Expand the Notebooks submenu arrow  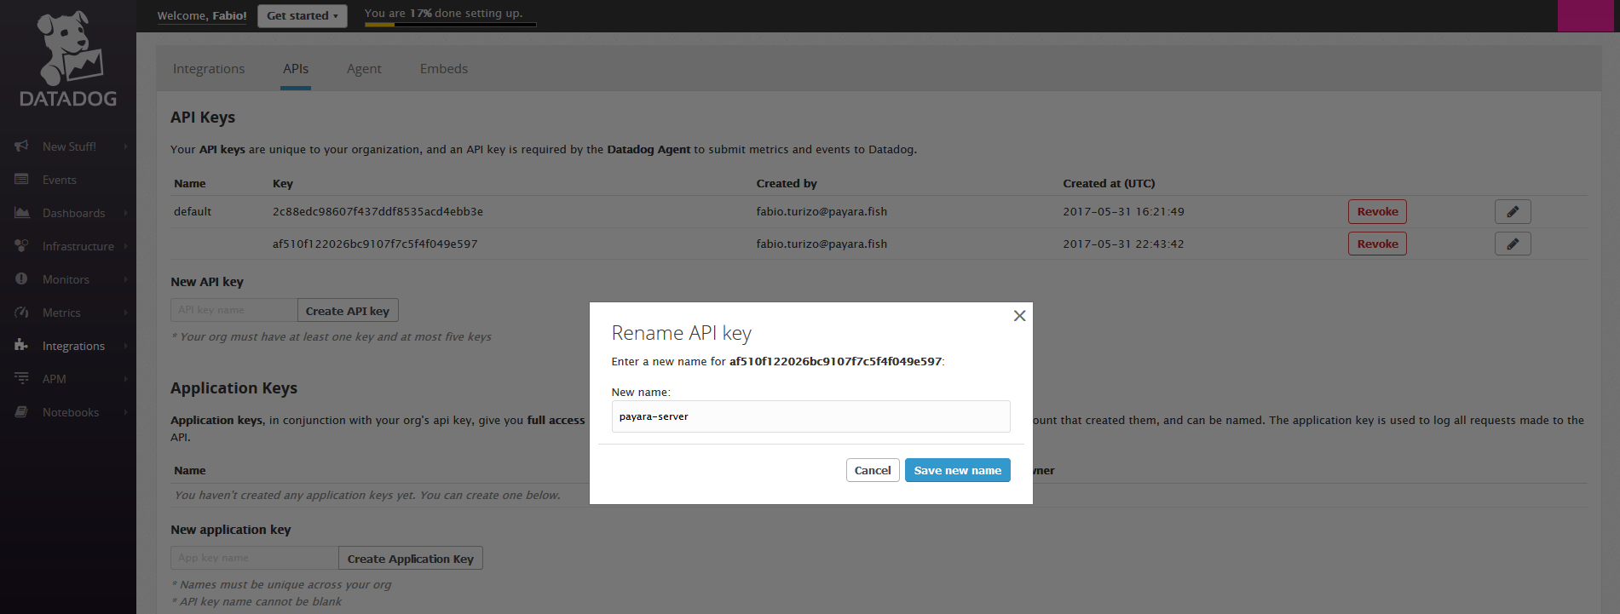(125, 412)
